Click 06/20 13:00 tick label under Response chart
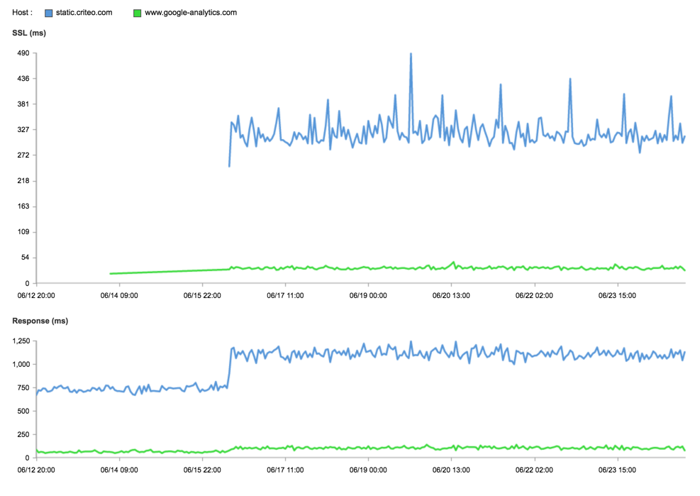The width and height of the screenshot is (700, 496). click(451, 470)
